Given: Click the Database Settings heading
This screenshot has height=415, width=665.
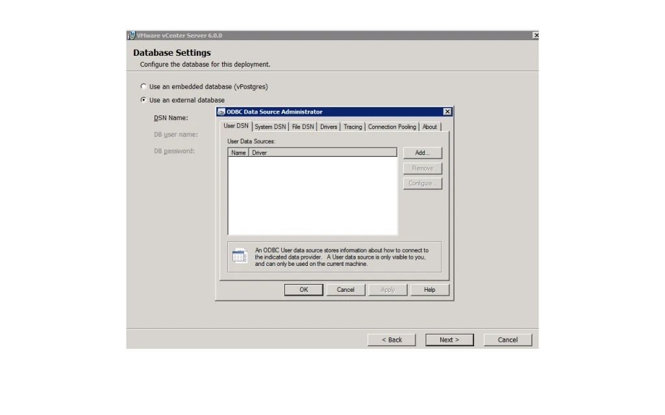Looking at the screenshot, I should point(171,53).
